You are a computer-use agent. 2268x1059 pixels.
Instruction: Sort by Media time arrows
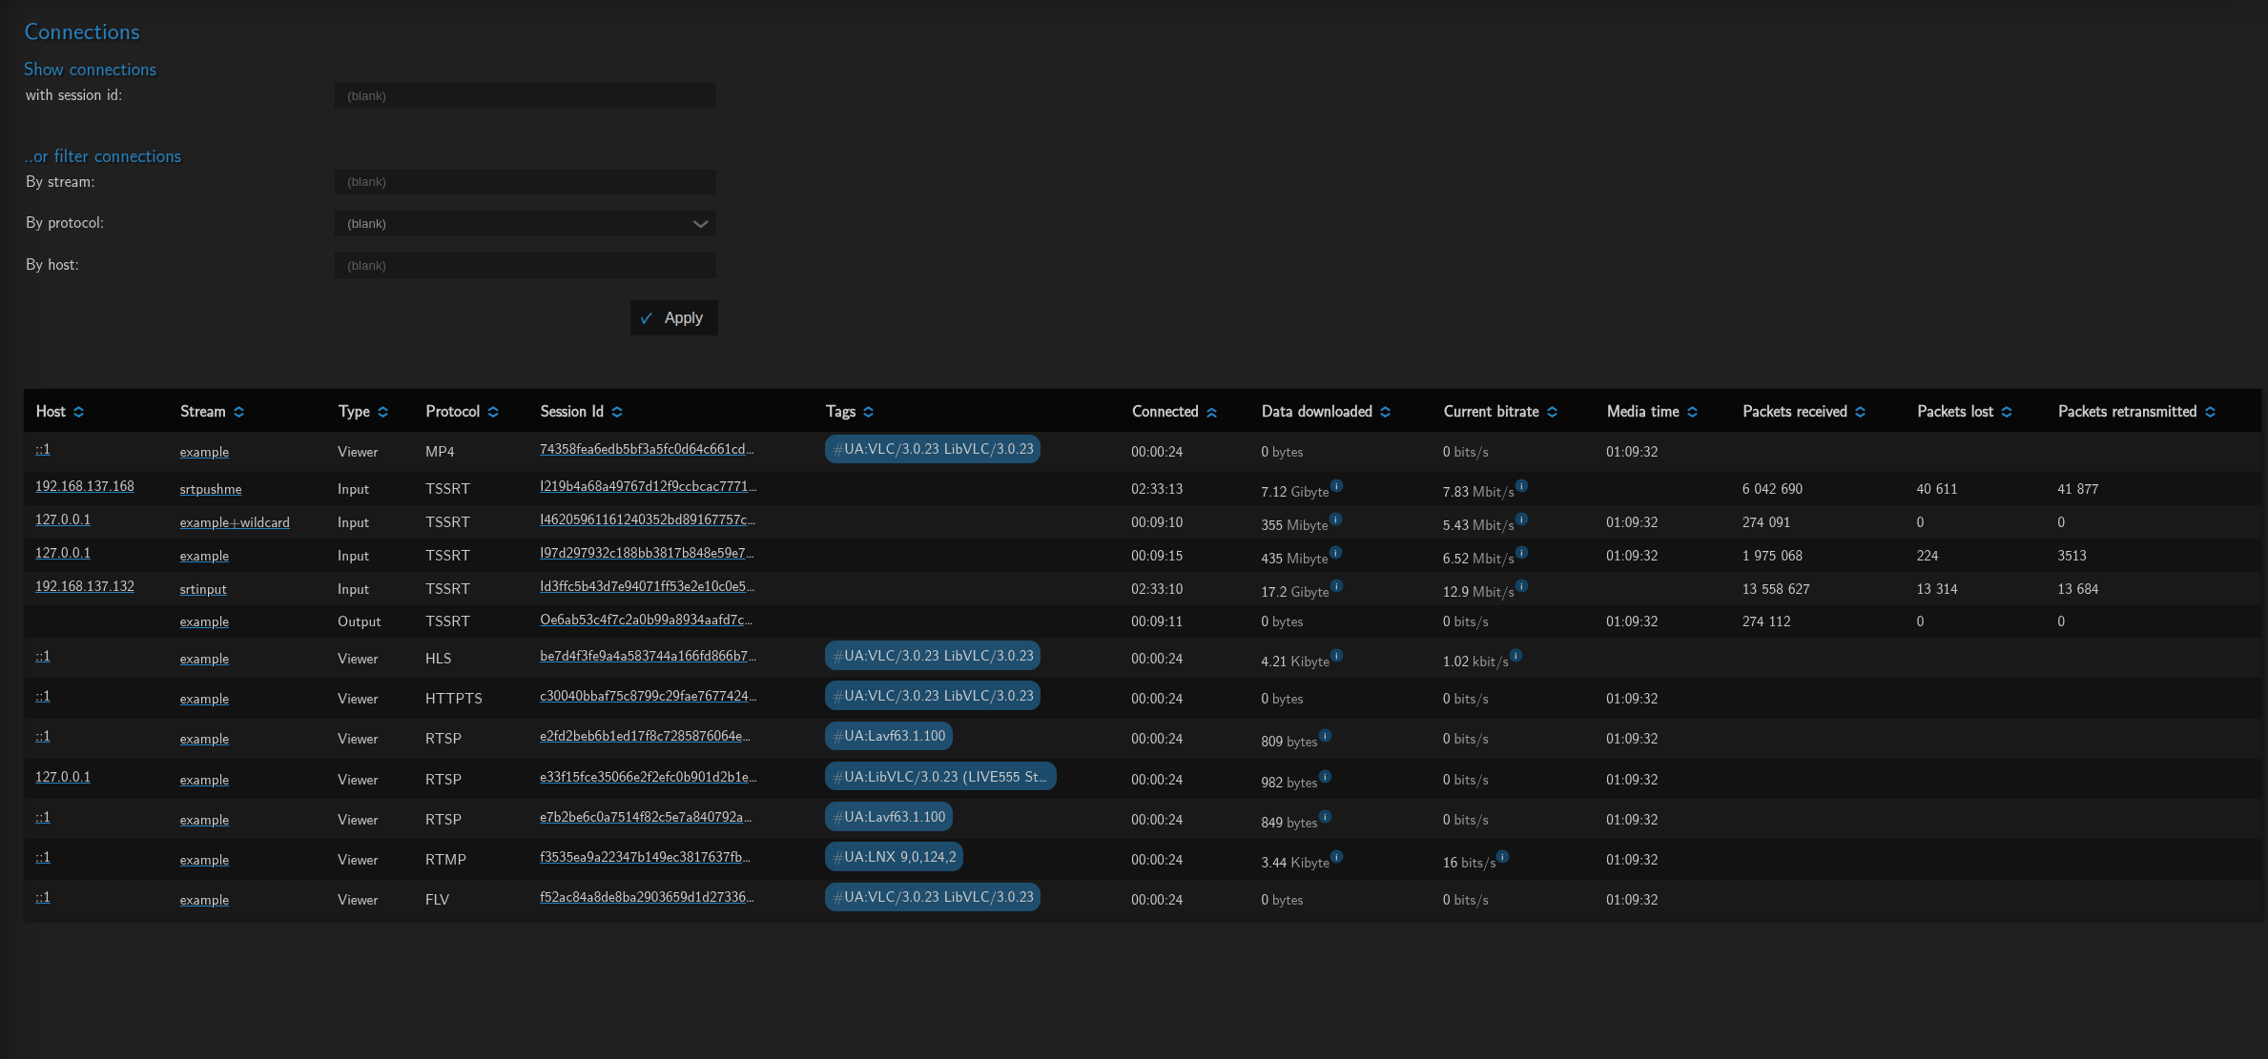(x=1693, y=412)
